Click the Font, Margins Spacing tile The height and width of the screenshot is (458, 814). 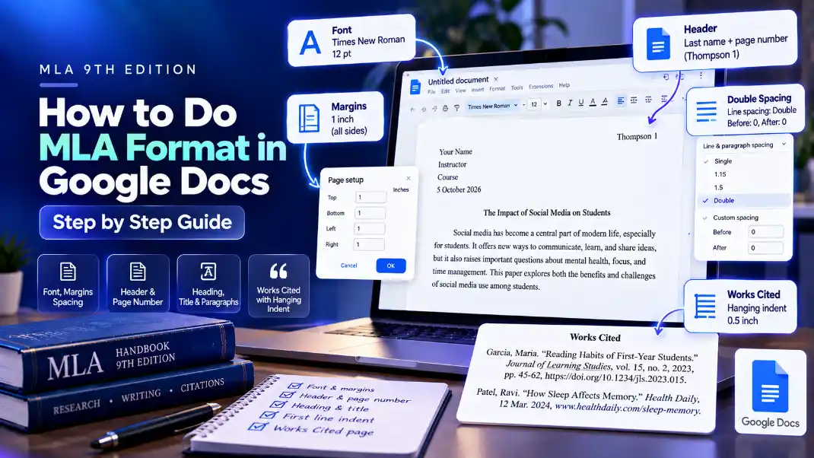68,284
